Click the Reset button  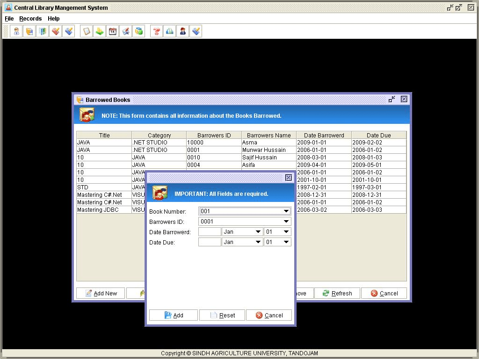(x=222, y=316)
